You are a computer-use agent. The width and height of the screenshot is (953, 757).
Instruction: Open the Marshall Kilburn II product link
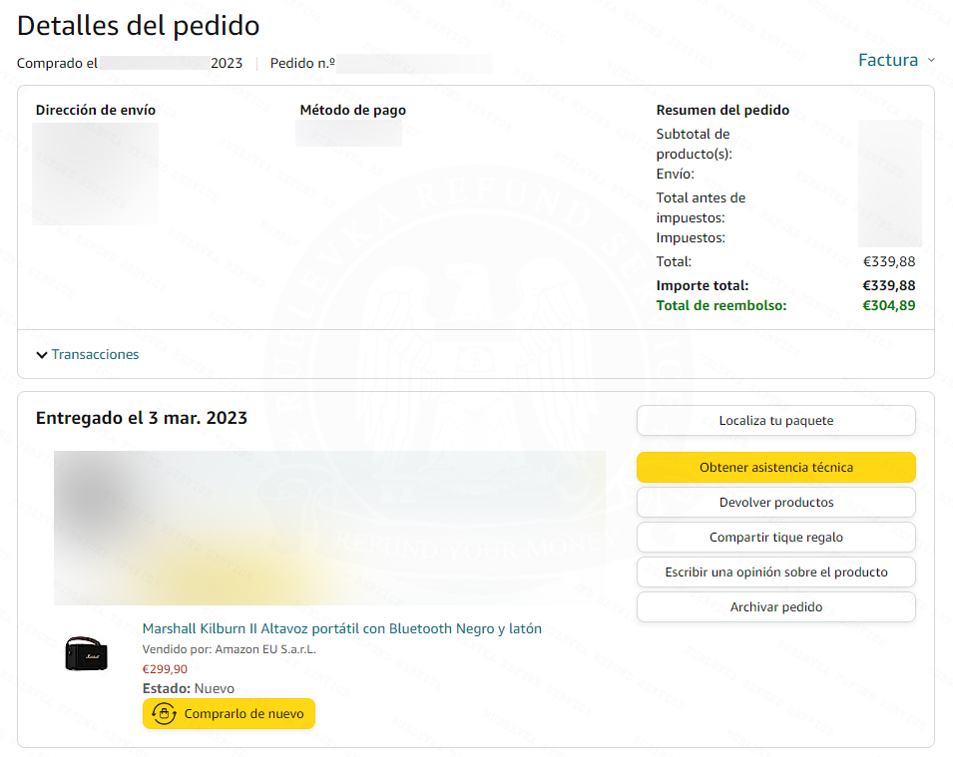coord(341,628)
